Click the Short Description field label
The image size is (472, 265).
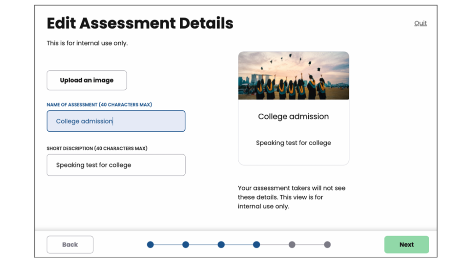(x=97, y=149)
